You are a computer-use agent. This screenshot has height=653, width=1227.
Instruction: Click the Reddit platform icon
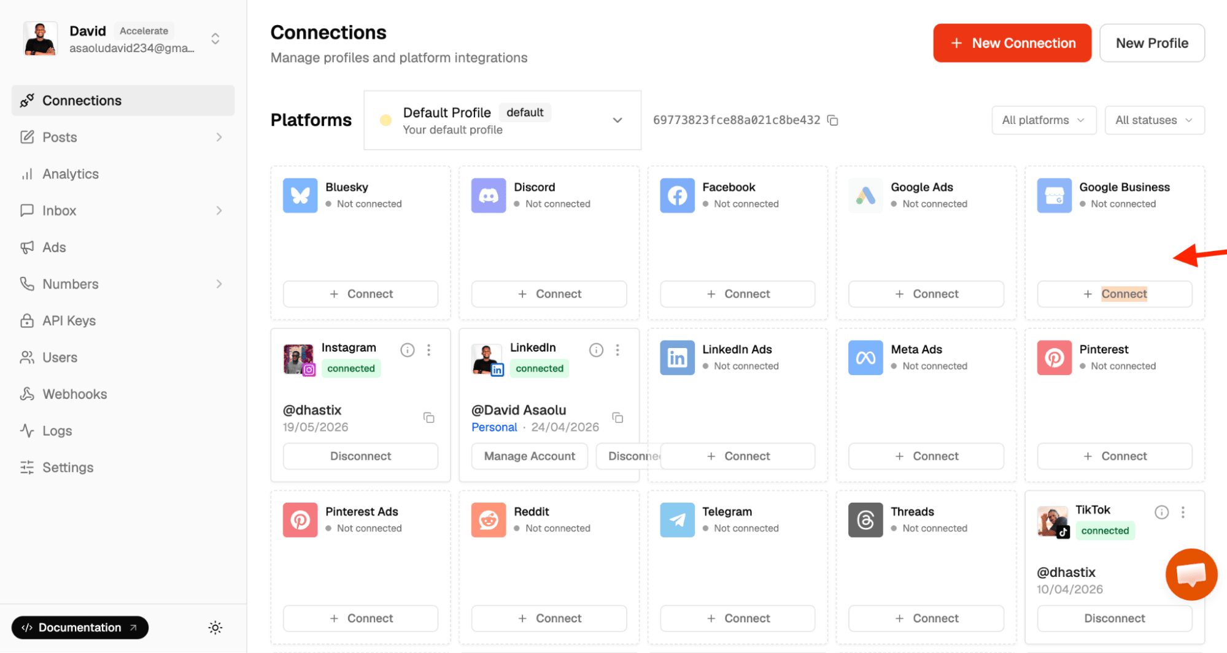[x=489, y=520]
